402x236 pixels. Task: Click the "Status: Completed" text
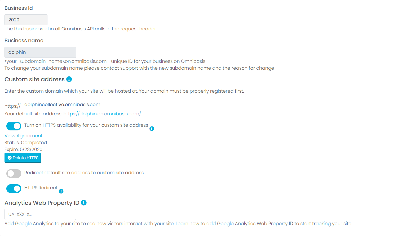[26, 143]
